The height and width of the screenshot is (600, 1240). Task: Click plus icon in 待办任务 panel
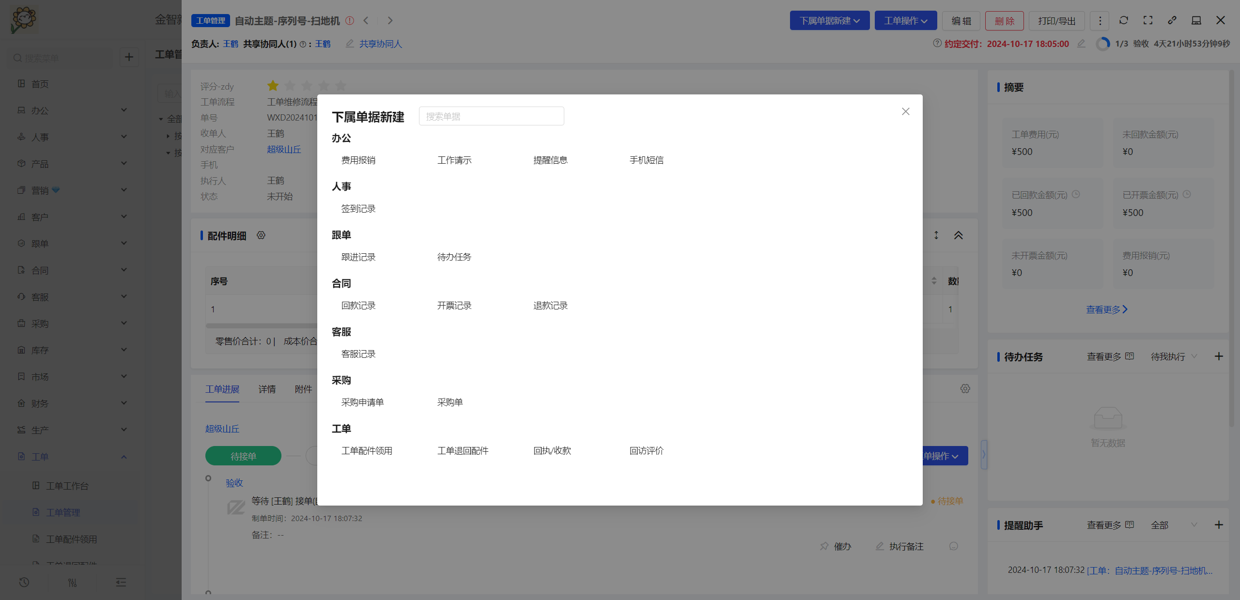pyautogui.click(x=1219, y=356)
